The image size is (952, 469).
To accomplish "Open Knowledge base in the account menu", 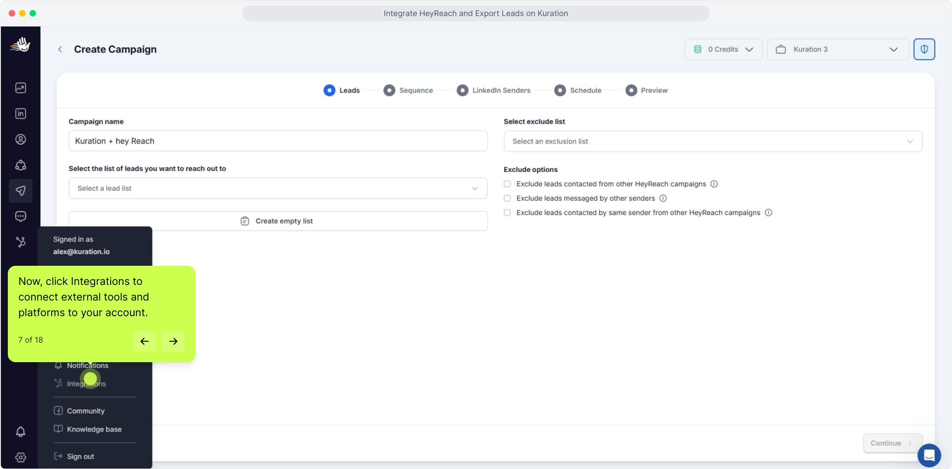I will 88,429.
